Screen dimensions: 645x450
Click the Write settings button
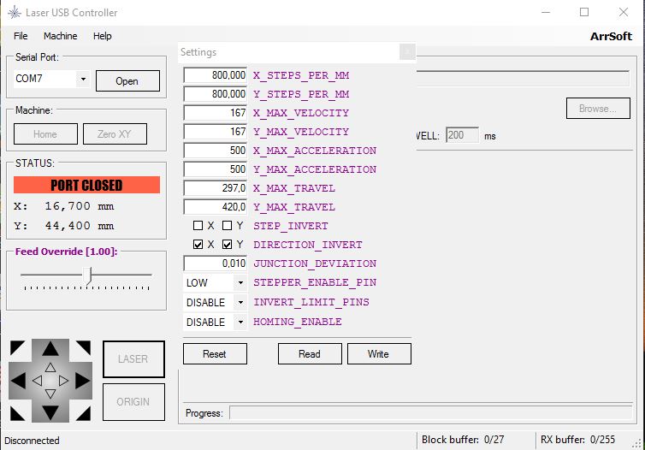click(379, 353)
